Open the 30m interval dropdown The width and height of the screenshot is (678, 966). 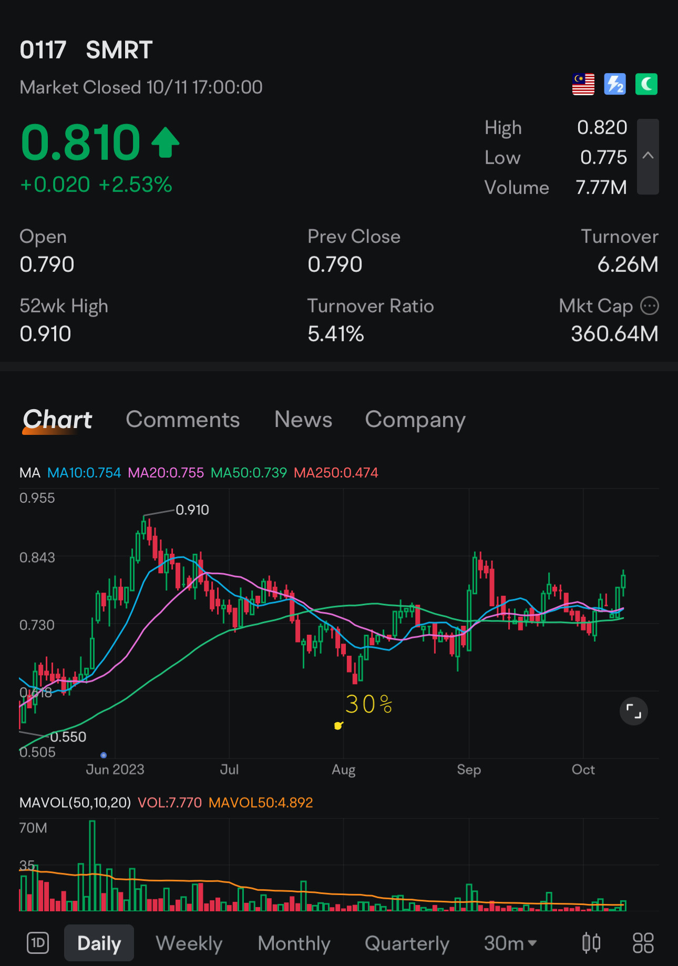(510, 943)
